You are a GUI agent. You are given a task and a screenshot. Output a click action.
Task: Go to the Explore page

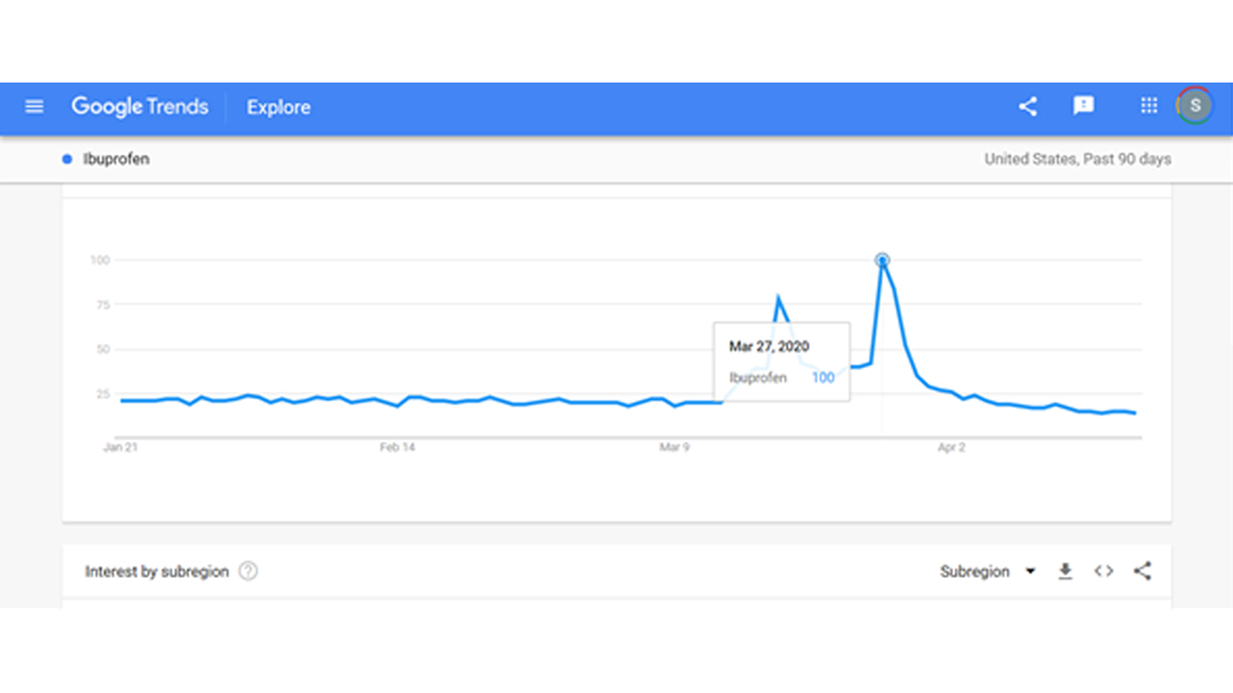(x=279, y=107)
